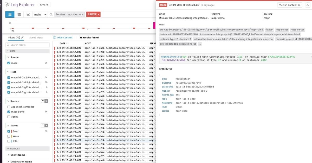Uncheck the mapr source checkbox

coord(9,63)
